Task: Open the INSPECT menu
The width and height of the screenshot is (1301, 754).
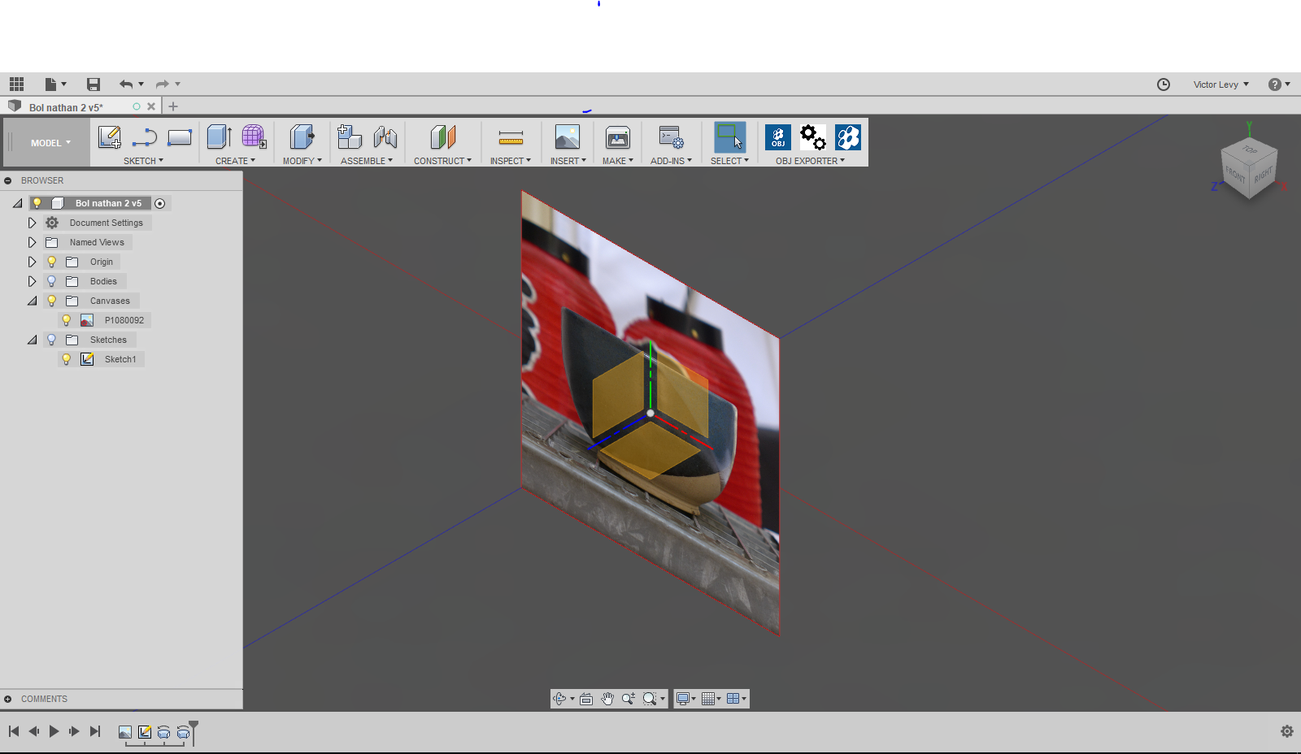Action: tap(510, 161)
